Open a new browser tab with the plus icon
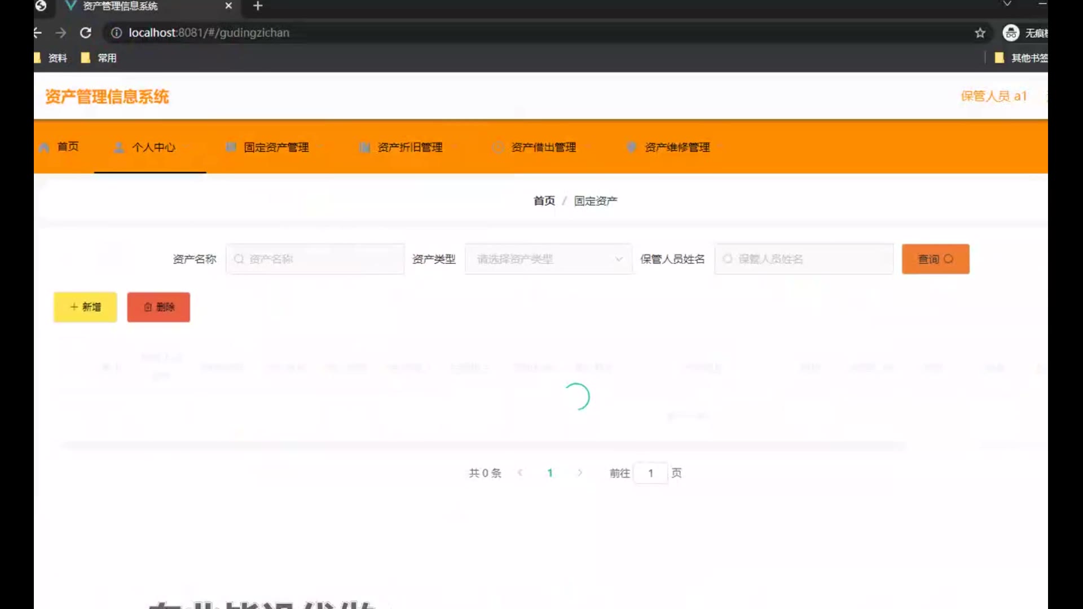This screenshot has width=1083, height=609. (x=258, y=6)
